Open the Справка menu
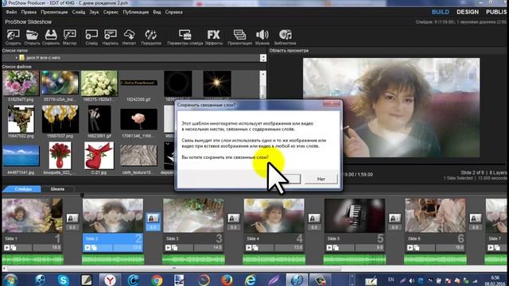Viewport: 509px width, 286px height. [x=173, y=12]
